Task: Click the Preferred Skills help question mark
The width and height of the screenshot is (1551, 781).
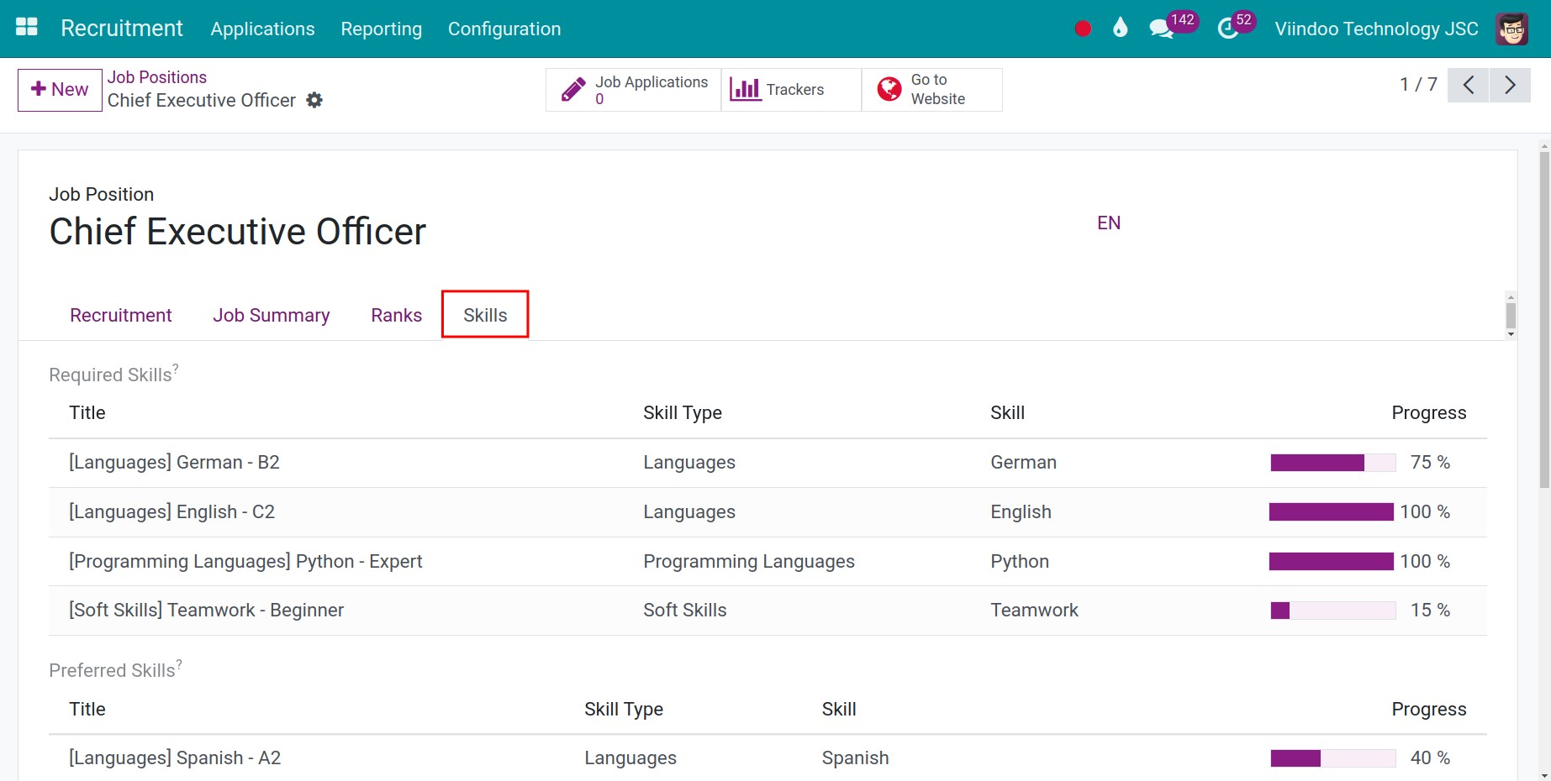Action: click(x=179, y=663)
